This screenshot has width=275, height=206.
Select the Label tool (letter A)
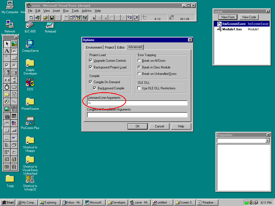pyautogui.click(x=7, y=51)
